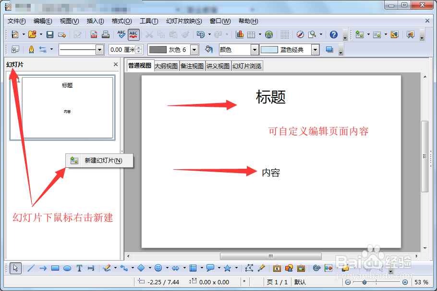
Task: Select the Rectangle tool
Action: point(55,268)
